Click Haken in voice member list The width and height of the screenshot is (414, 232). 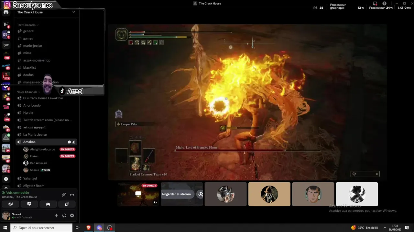tap(34, 156)
